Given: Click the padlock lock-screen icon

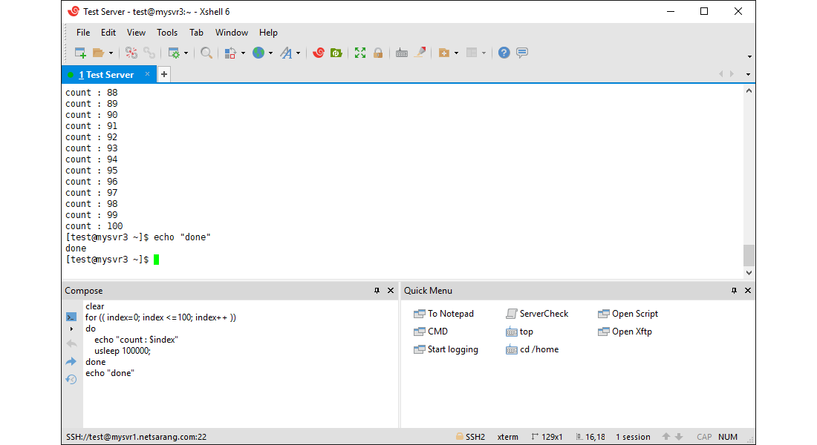Looking at the screenshot, I should tap(378, 53).
